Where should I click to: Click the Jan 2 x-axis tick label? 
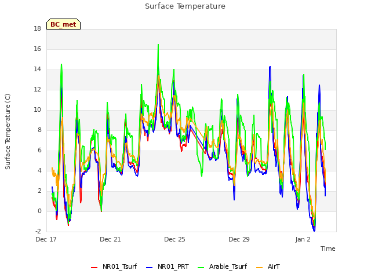303,239
